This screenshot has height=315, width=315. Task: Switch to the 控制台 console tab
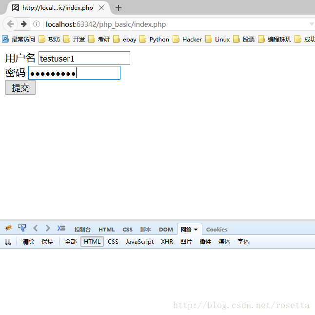[82, 230]
